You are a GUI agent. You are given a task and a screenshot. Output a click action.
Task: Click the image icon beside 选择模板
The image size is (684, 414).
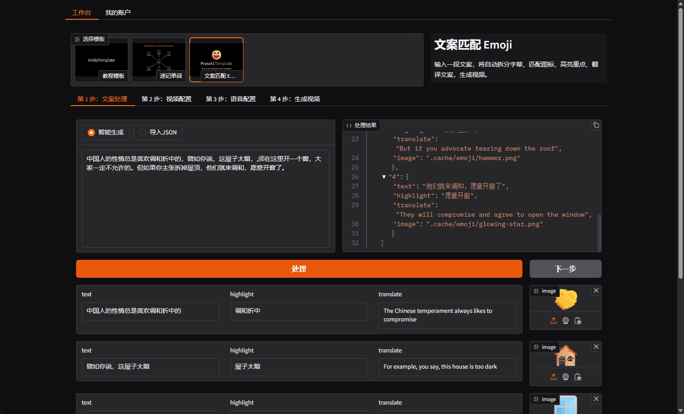click(77, 39)
